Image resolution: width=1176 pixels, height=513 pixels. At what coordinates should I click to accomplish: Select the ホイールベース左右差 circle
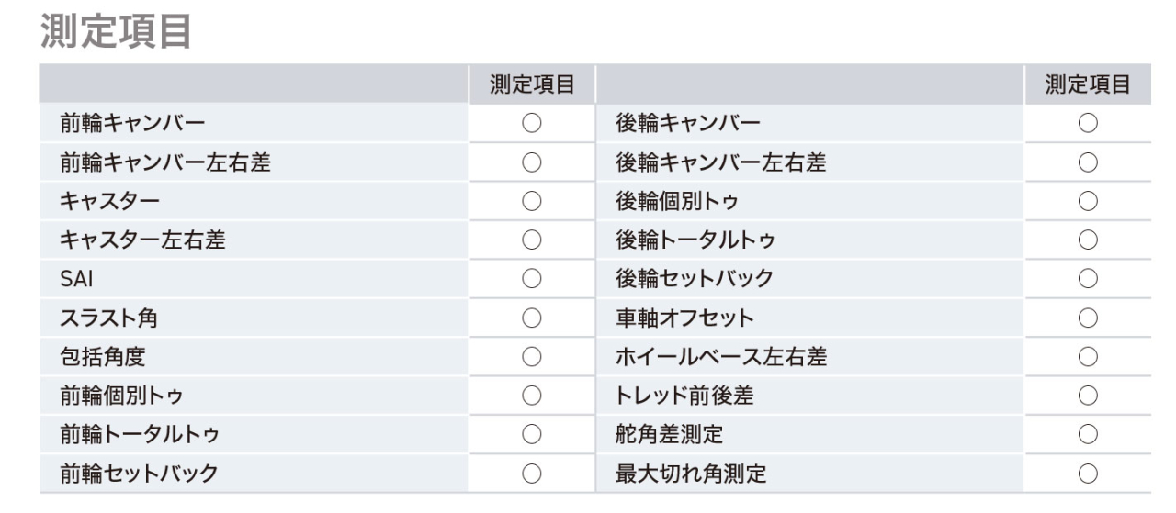(1089, 357)
